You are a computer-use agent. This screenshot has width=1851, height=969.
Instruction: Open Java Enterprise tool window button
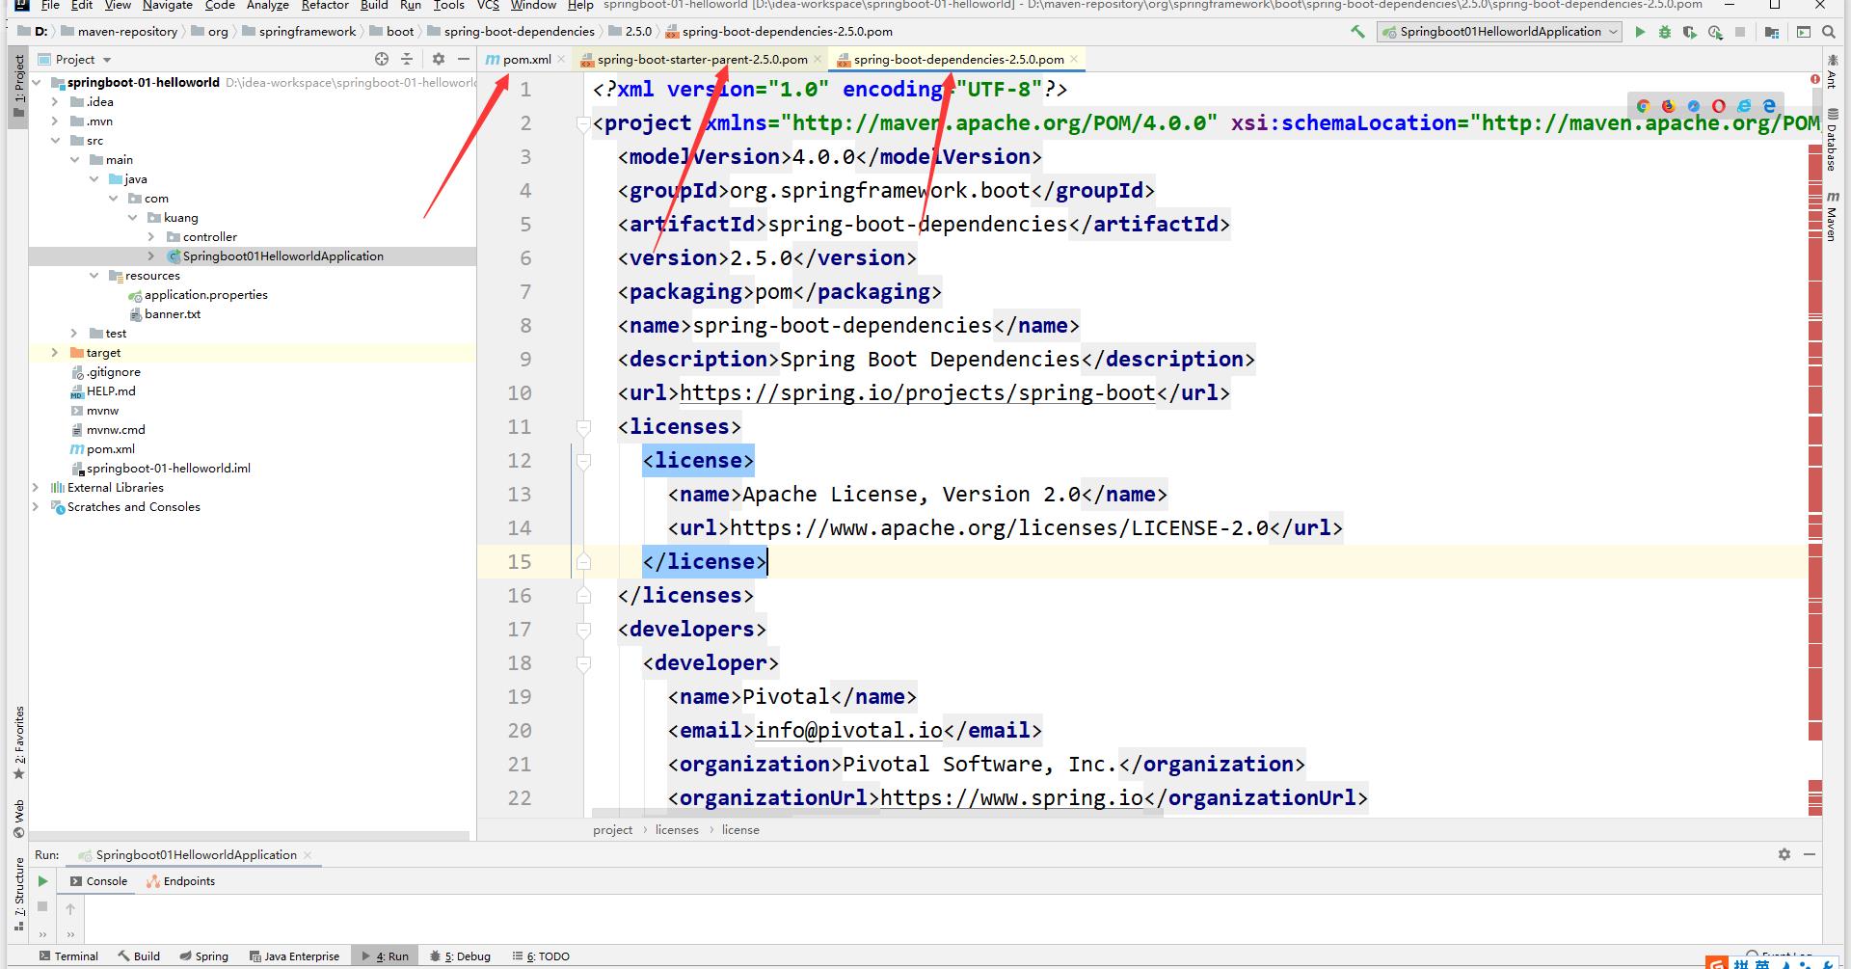pyautogui.click(x=294, y=956)
